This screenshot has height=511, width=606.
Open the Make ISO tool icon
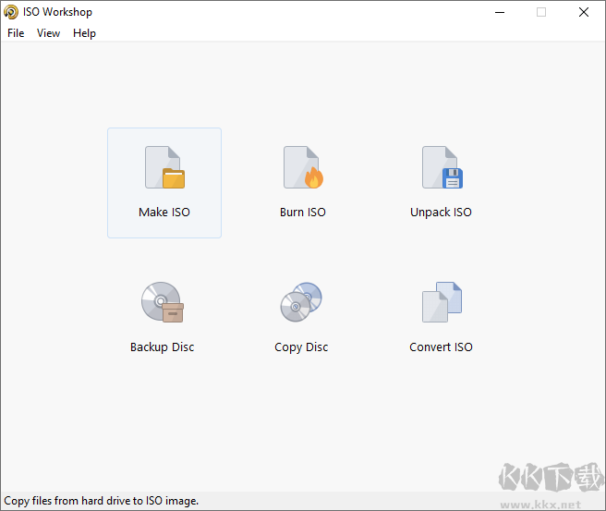tap(164, 167)
